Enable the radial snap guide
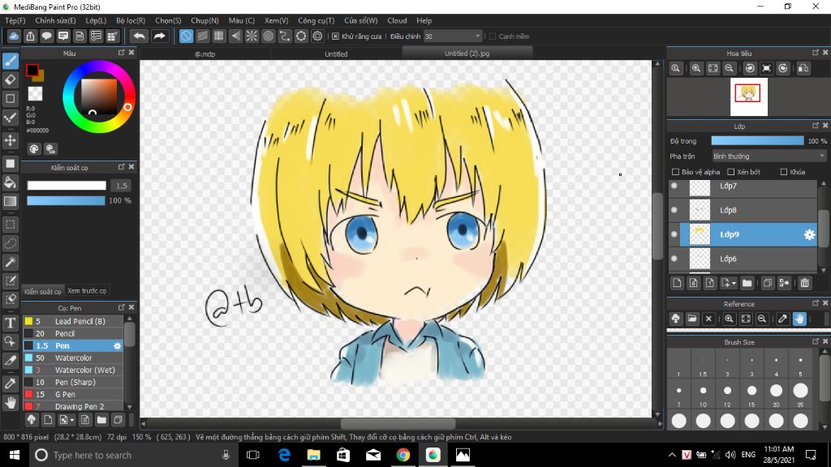 point(252,36)
